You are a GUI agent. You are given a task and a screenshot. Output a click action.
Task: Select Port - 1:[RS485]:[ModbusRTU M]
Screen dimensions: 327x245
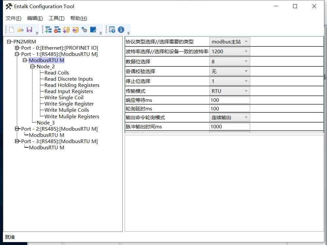(59, 54)
